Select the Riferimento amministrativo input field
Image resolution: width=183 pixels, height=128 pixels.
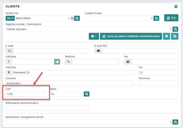click(48, 108)
